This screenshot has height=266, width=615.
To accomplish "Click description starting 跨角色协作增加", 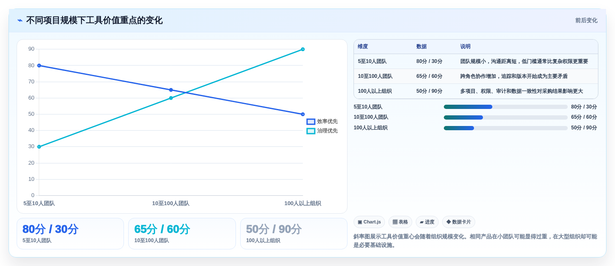I will click(514, 76).
